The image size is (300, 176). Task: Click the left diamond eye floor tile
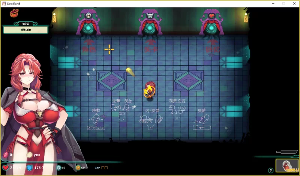[x=111, y=81]
